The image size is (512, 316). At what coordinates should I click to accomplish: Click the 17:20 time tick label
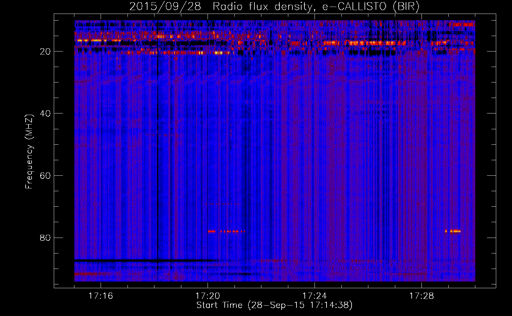point(208,296)
